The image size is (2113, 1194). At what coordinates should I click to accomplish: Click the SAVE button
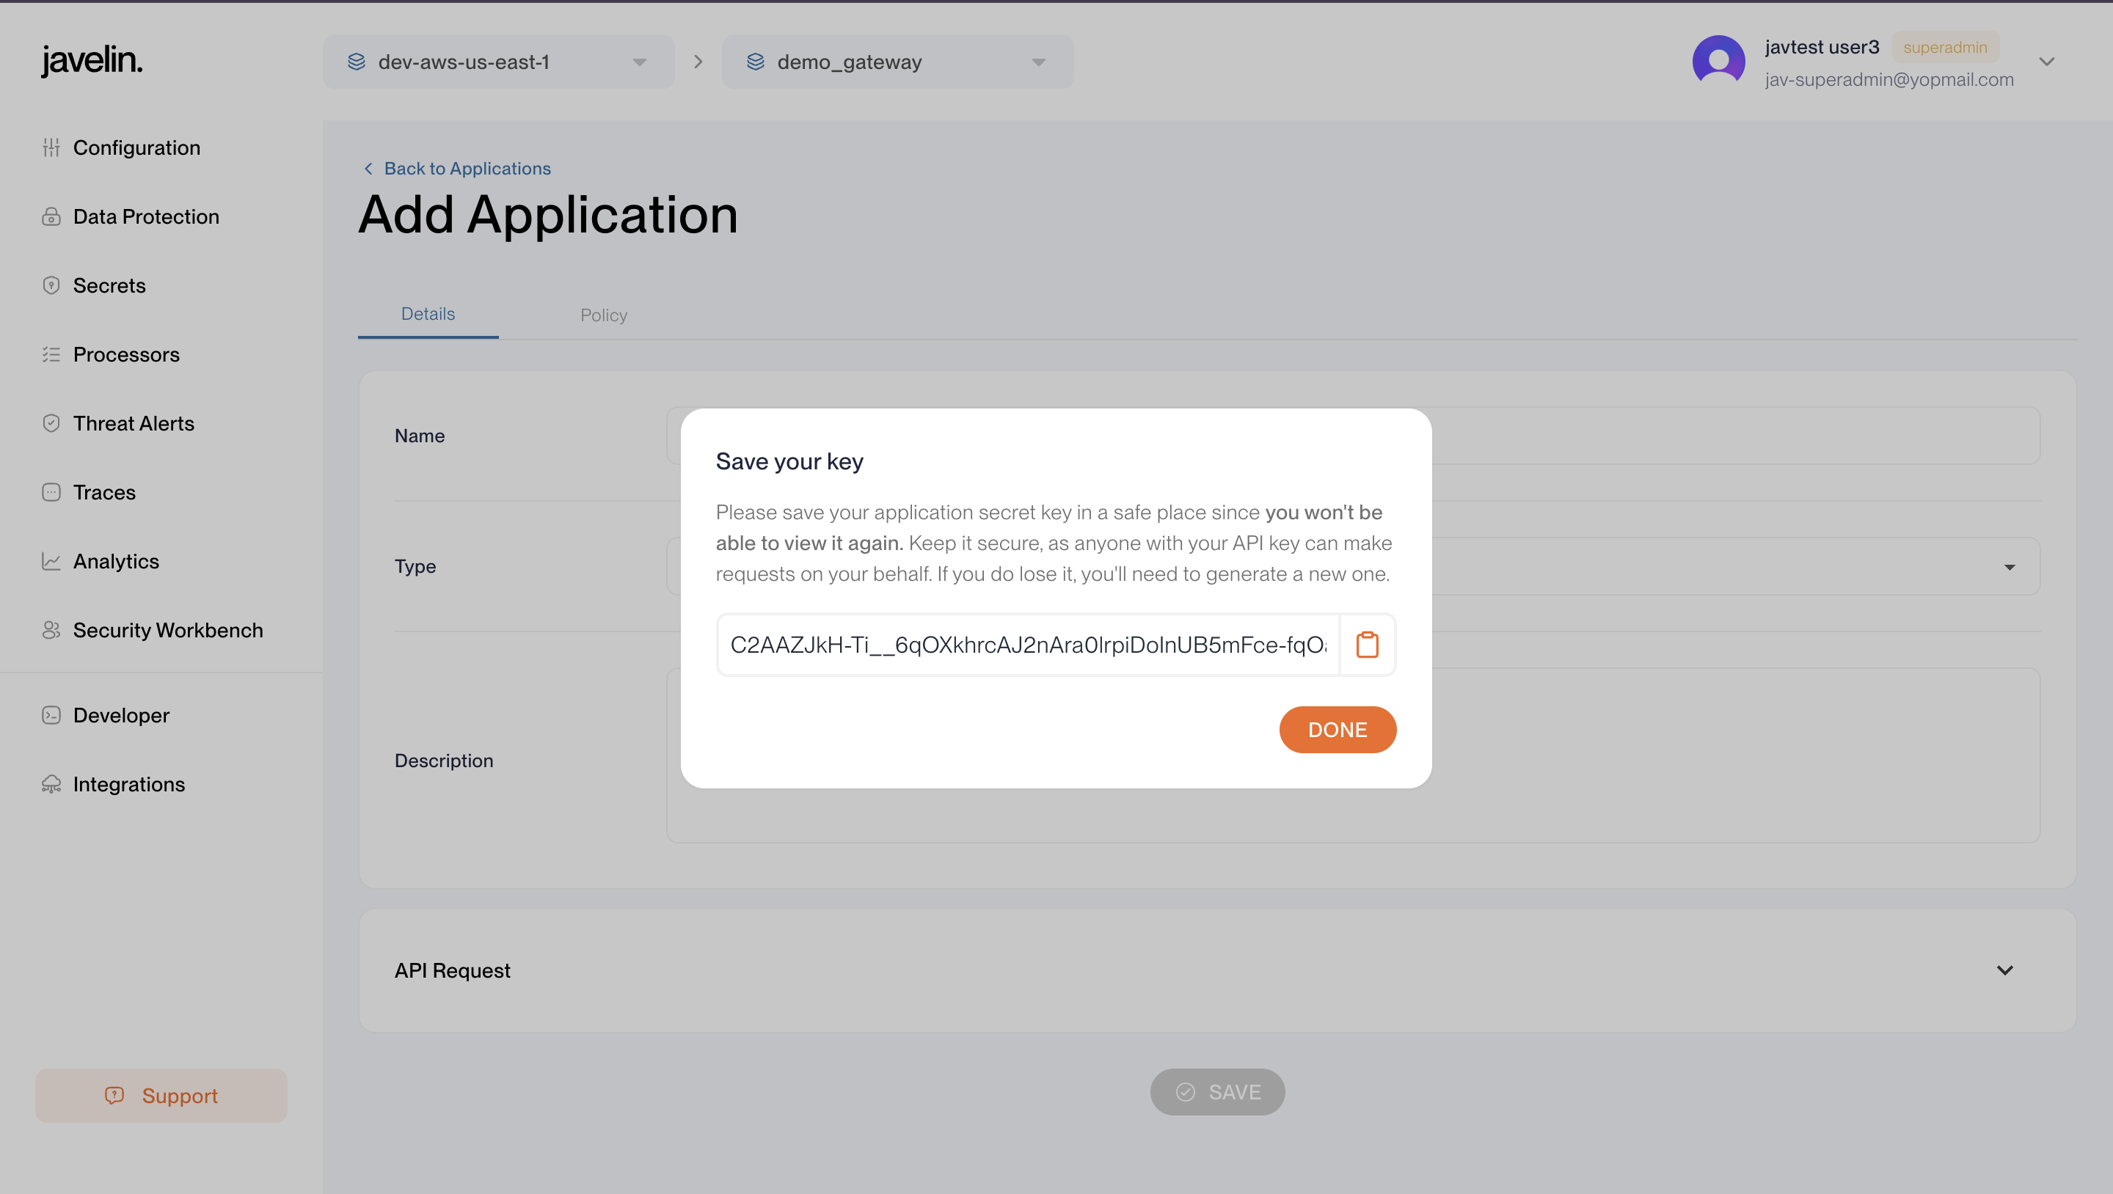[1217, 1091]
